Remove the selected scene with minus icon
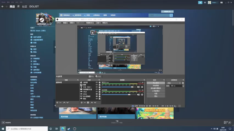Viewport: 234px width, 131px height. 60,103
